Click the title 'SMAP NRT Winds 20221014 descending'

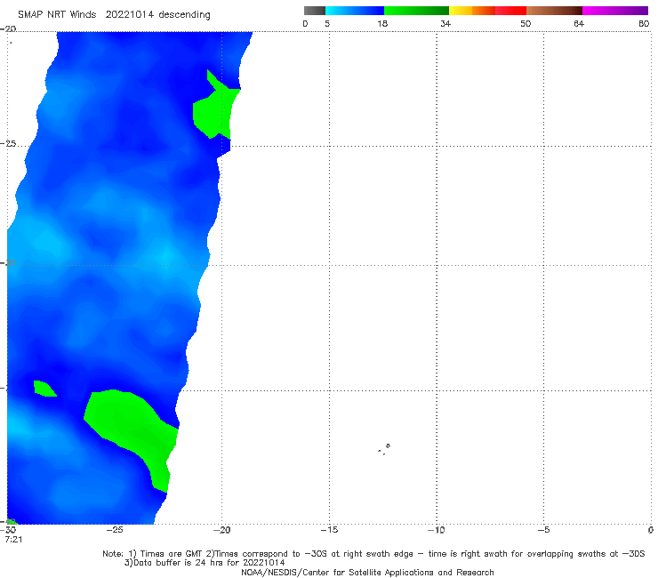114,14
